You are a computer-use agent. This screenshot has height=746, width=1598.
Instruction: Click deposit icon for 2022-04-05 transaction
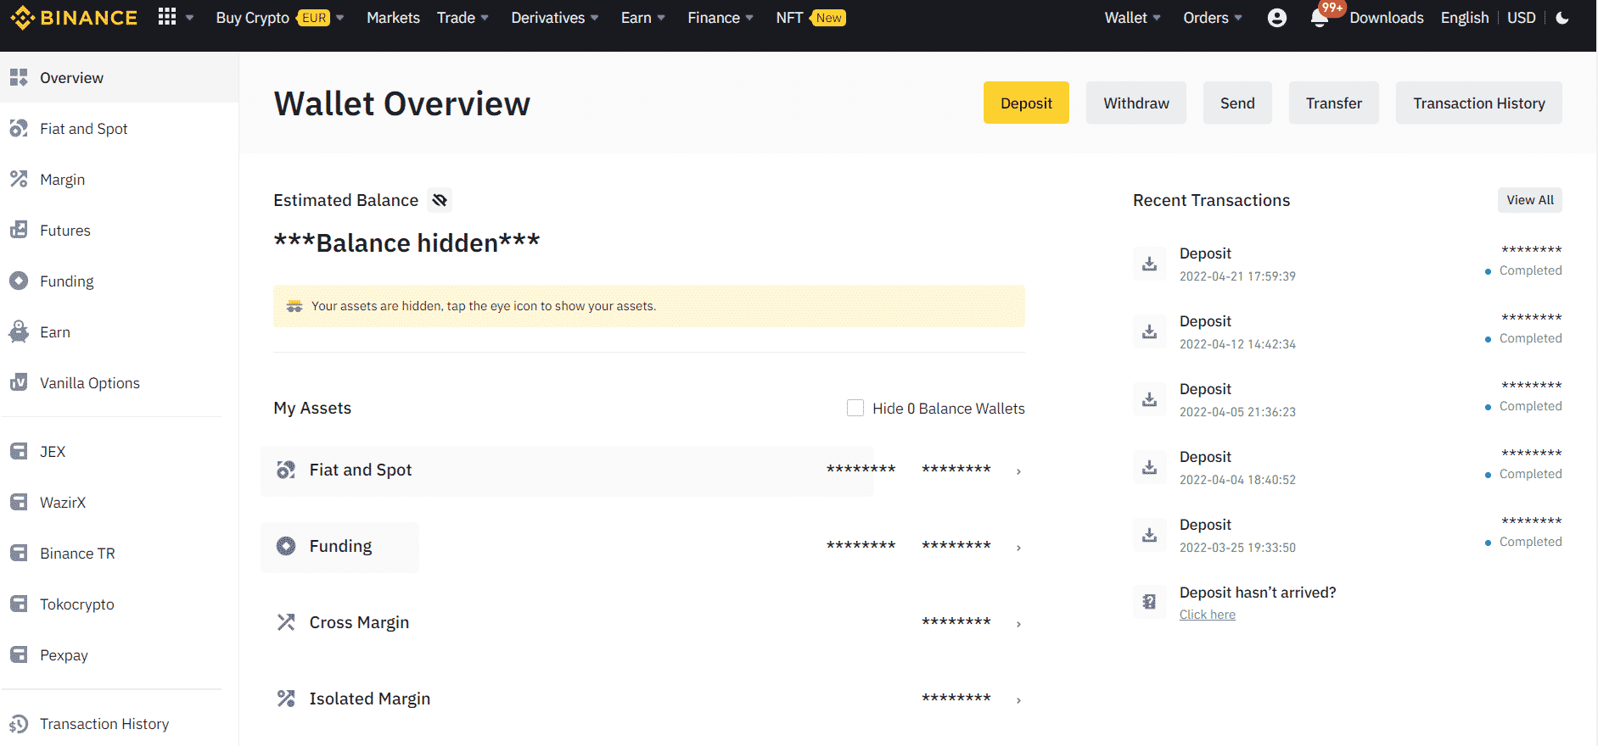click(x=1149, y=399)
